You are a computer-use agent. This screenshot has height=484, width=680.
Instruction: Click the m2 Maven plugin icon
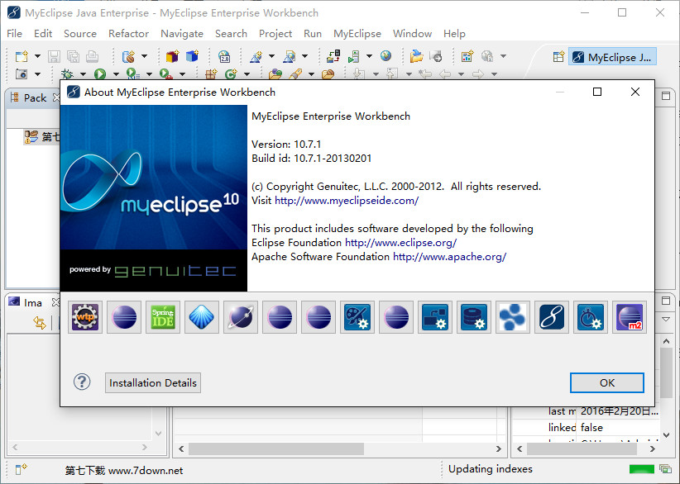pos(629,317)
